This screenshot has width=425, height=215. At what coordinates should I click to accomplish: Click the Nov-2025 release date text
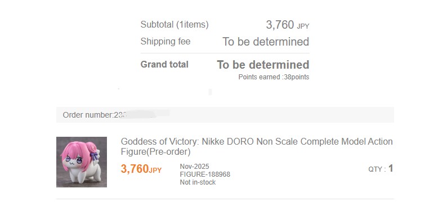(194, 166)
